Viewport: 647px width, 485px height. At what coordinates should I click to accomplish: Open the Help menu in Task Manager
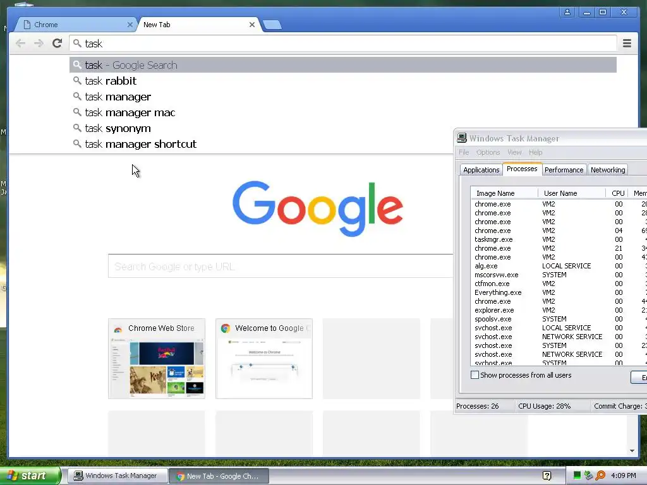pos(536,152)
